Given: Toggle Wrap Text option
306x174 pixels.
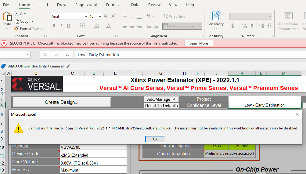Looking at the screenshot, I should pyautogui.click(x=174, y=16).
